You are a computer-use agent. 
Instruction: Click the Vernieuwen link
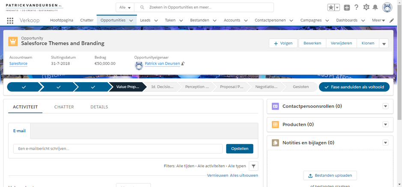[217, 175]
